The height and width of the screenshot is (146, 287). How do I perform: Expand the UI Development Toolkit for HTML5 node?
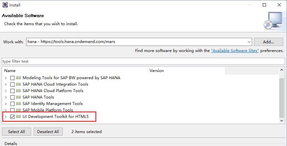click(x=5, y=117)
